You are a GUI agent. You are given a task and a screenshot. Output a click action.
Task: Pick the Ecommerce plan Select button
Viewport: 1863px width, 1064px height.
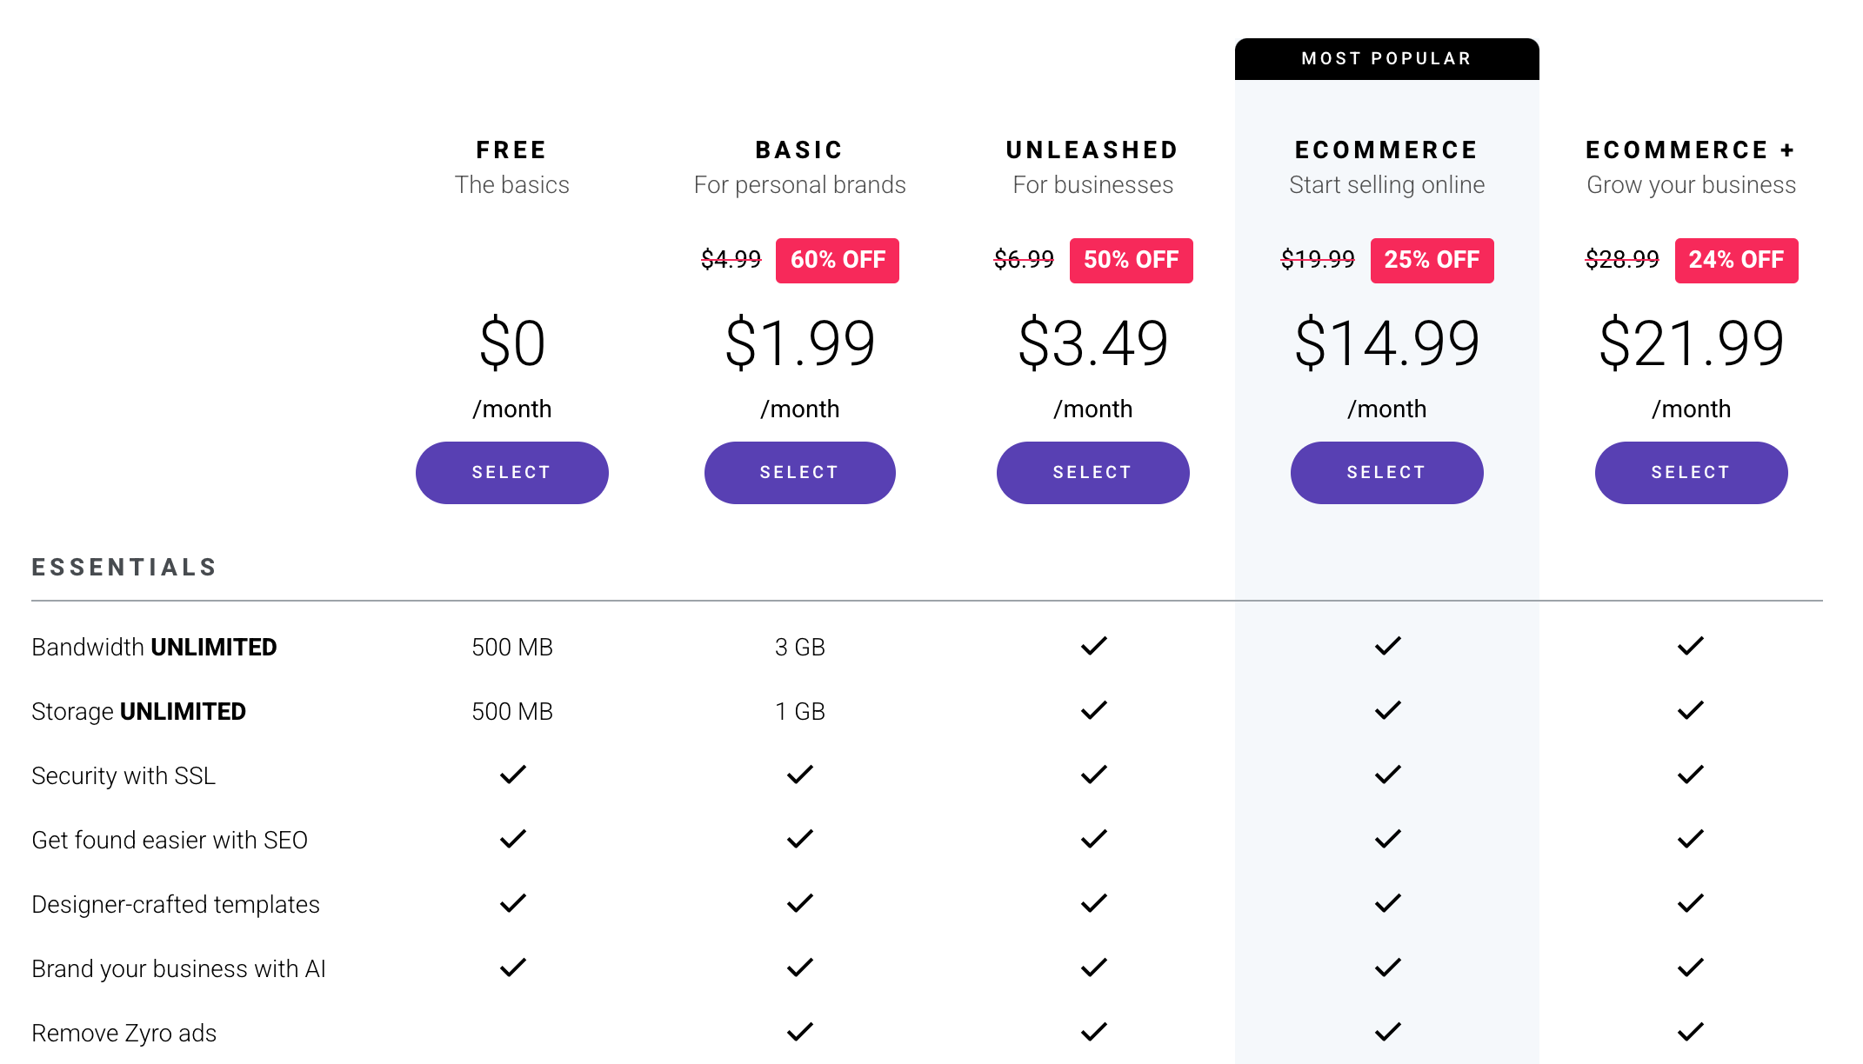point(1386,472)
